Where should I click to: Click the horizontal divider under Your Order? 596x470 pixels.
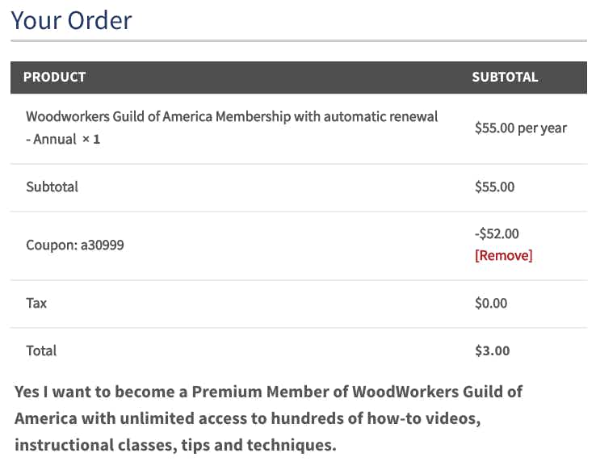click(x=299, y=40)
